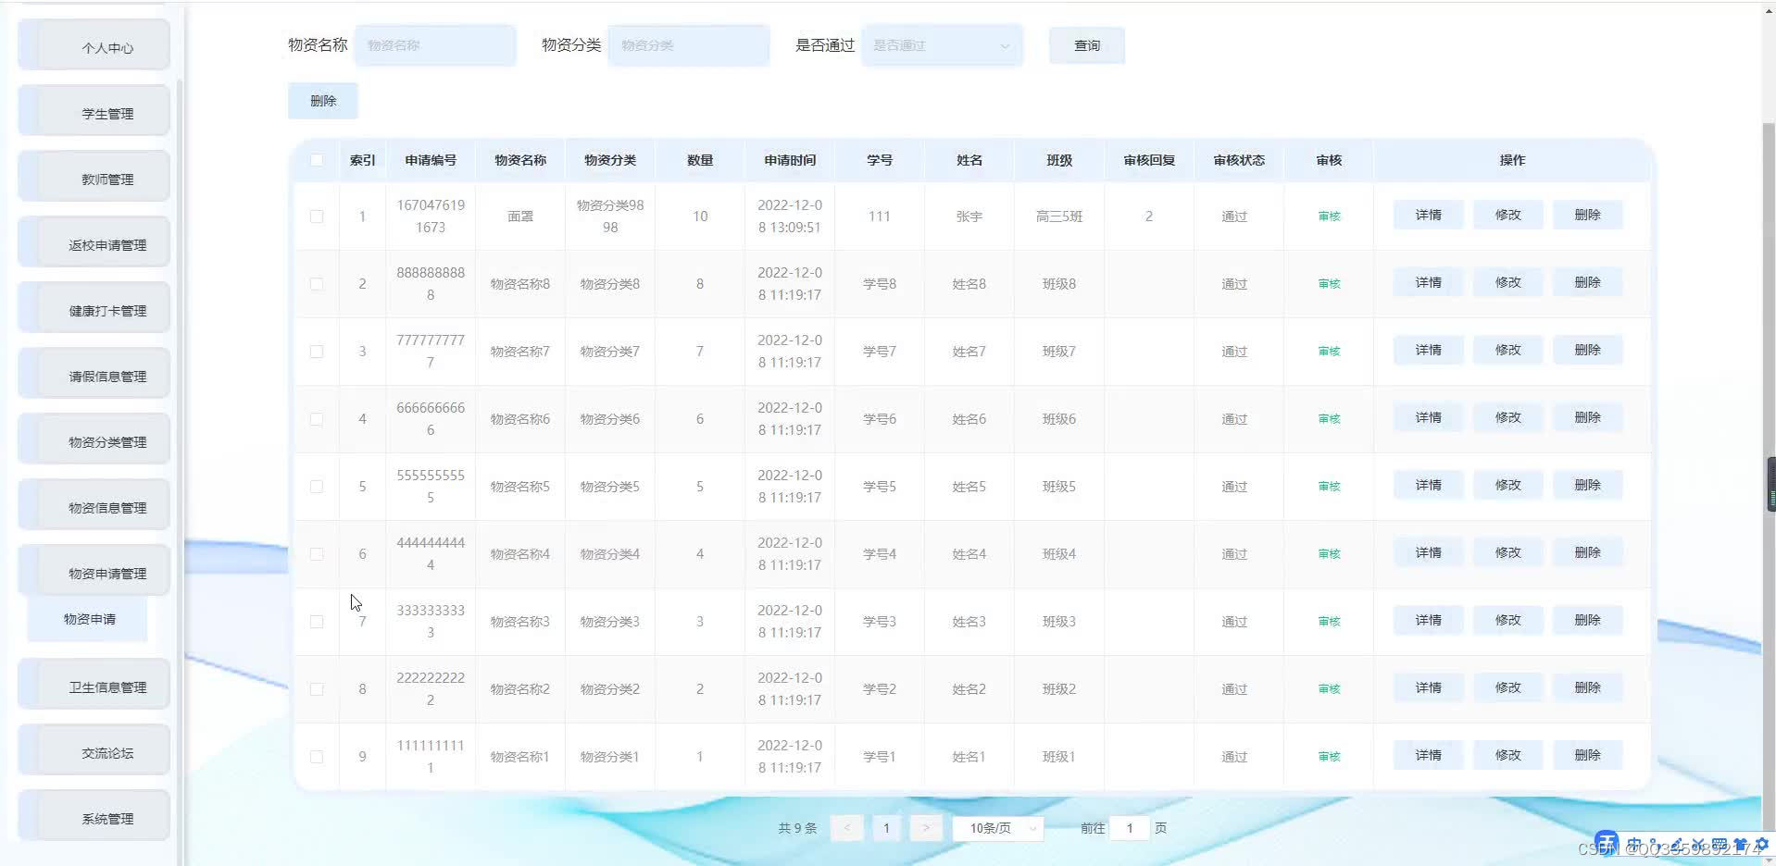Click 审核 link for 物资名称6 row
Image resolution: width=1776 pixels, height=866 pixels.
click(1329, 419)
